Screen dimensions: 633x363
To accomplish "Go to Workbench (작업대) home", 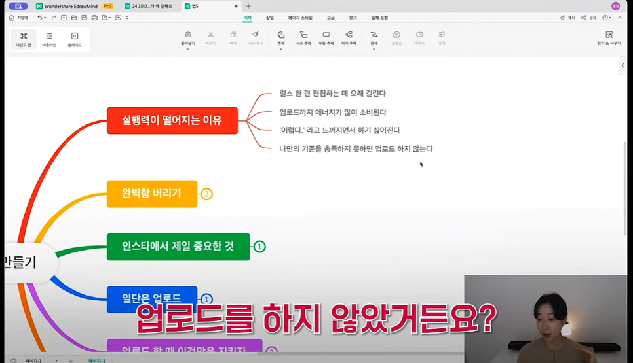I will (18, 18).
